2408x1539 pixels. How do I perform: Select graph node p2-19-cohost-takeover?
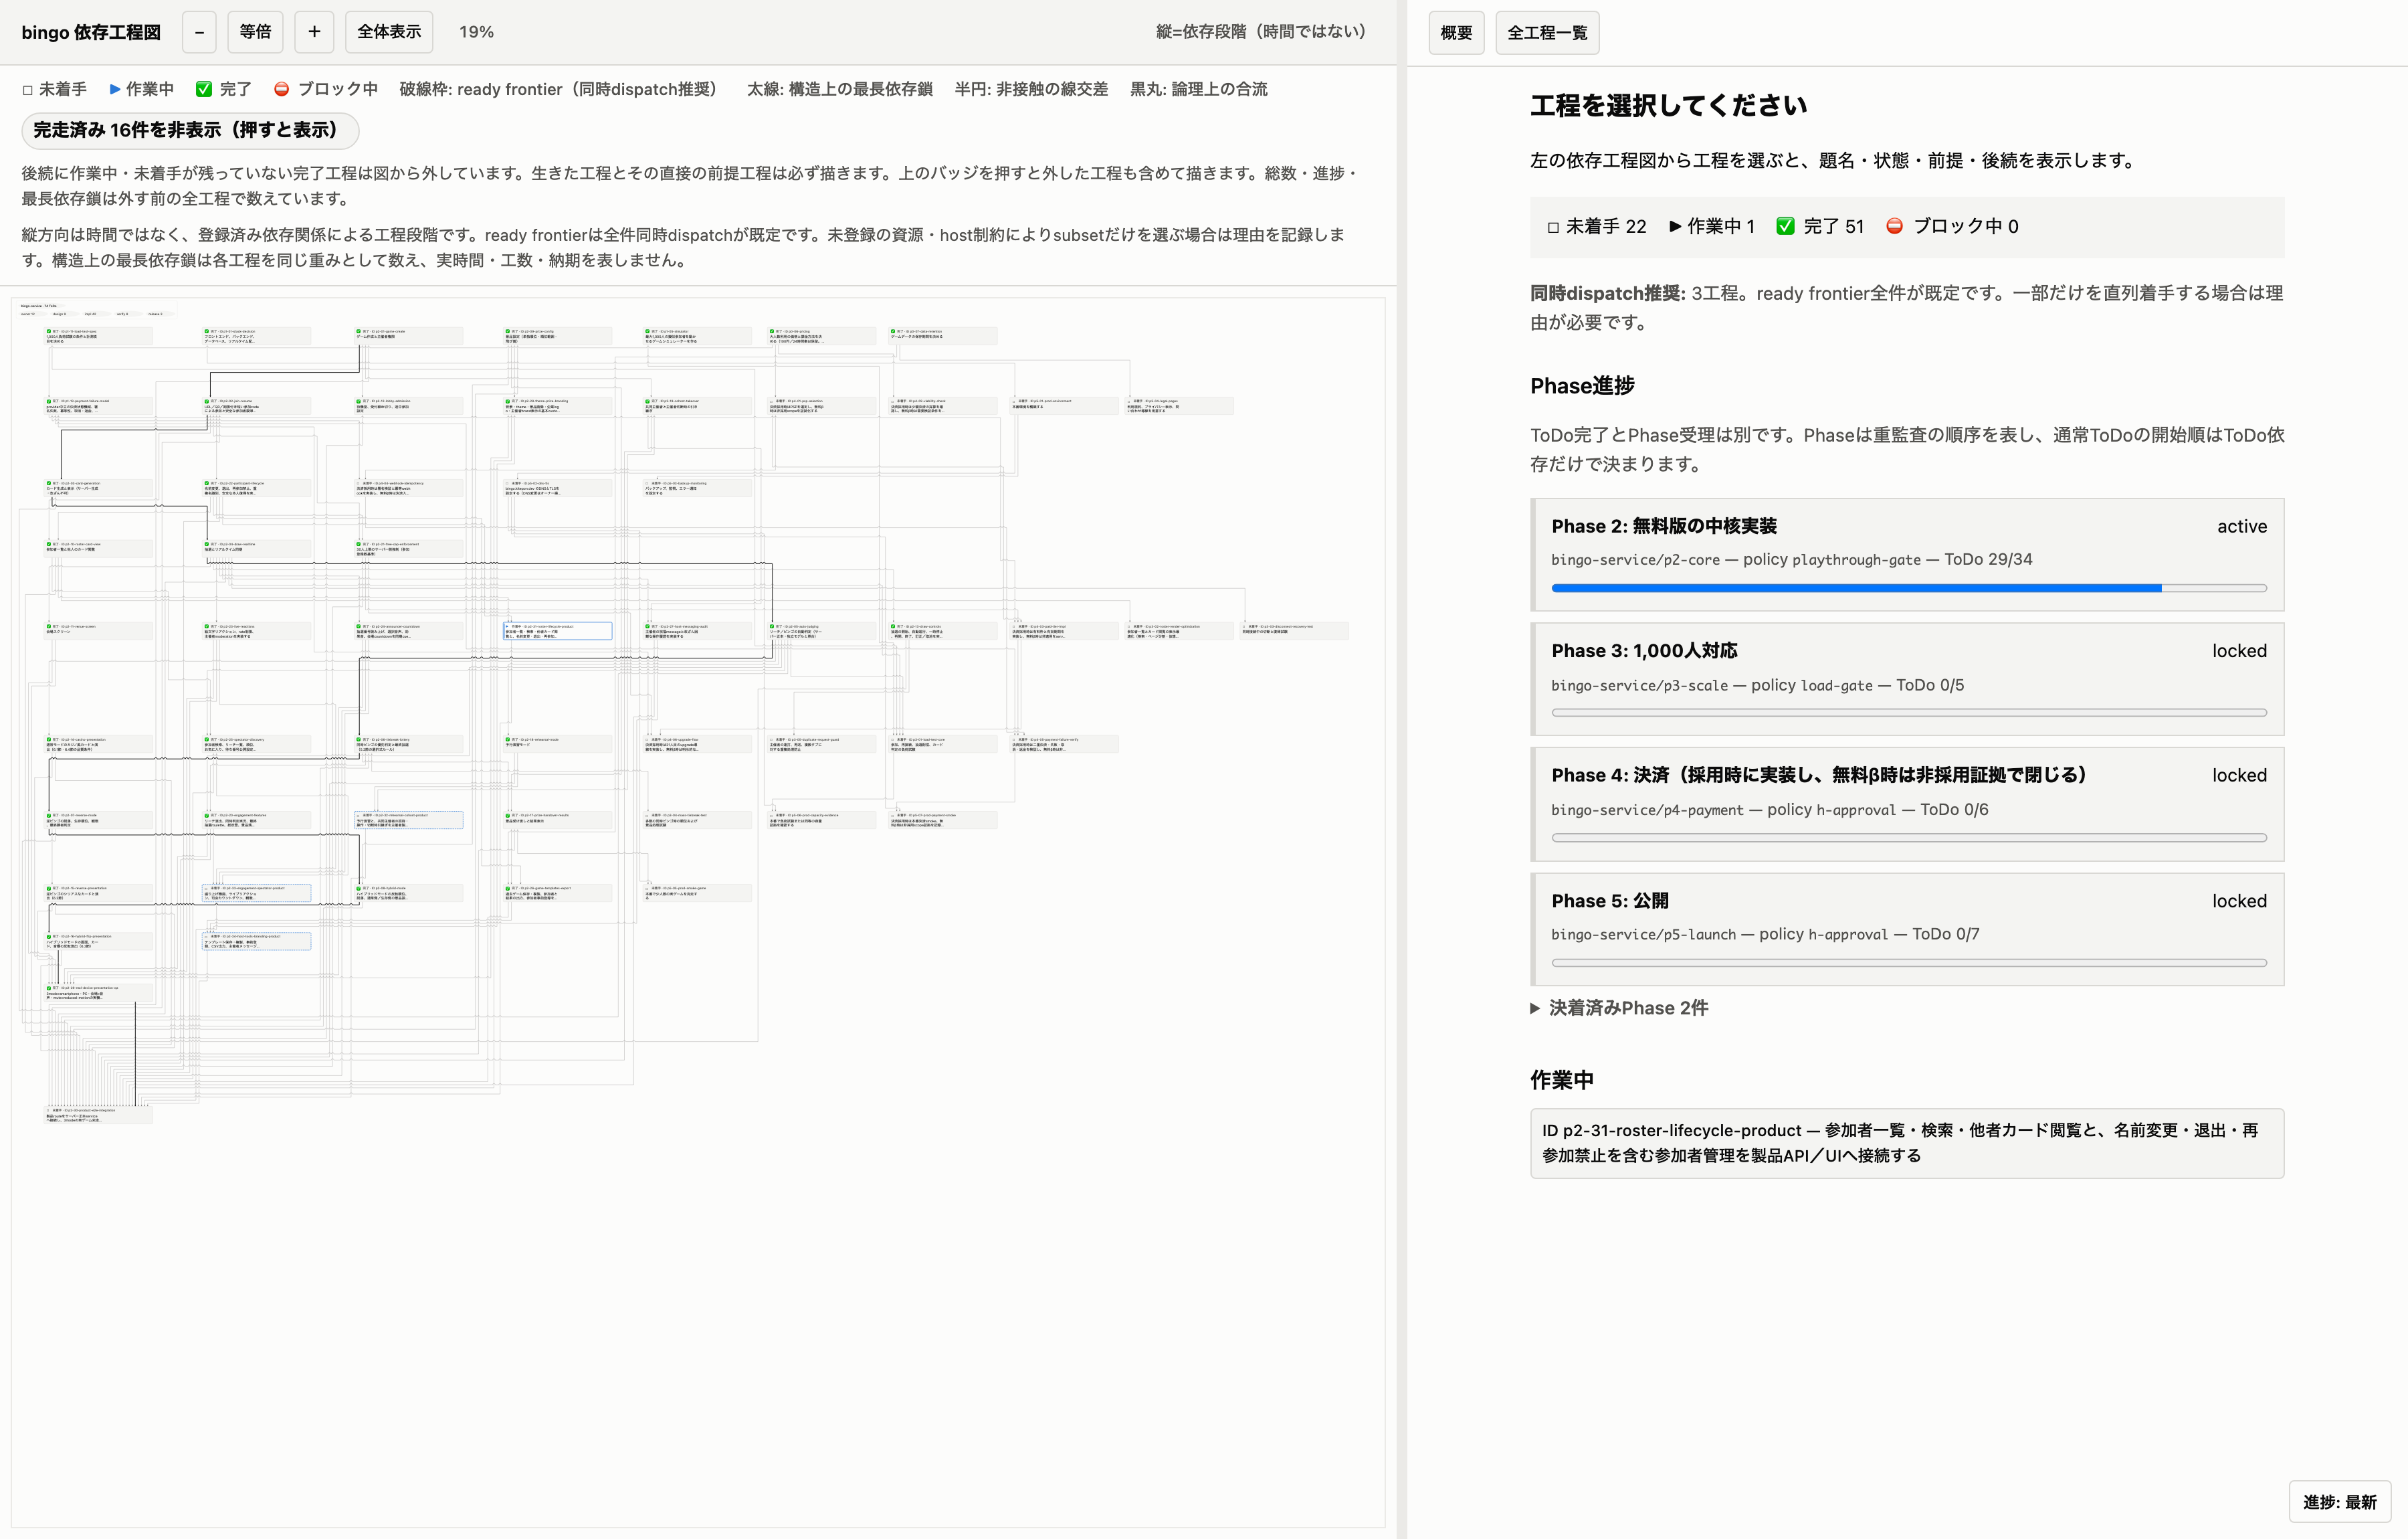pyautogui.click(x=698, y=406)
